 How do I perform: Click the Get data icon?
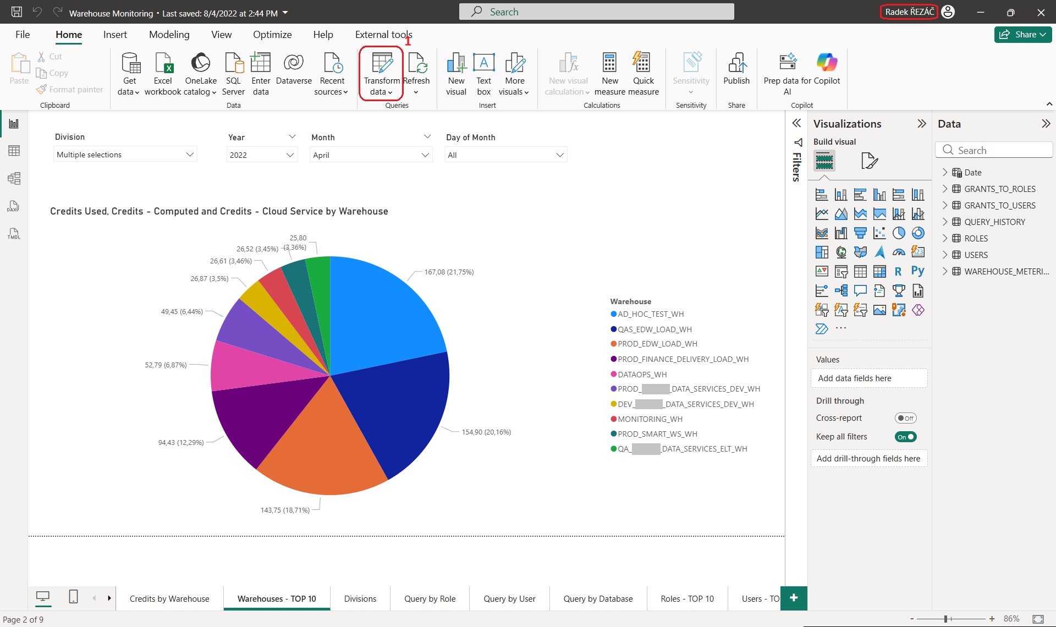point(130,63)
